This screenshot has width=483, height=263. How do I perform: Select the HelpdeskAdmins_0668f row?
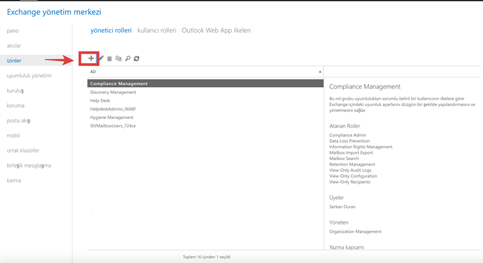(x=205, y=109)
